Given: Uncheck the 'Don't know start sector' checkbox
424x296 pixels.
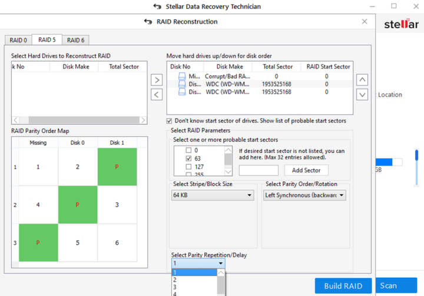Looking at the screenshot, I should (x=169, y=121).
